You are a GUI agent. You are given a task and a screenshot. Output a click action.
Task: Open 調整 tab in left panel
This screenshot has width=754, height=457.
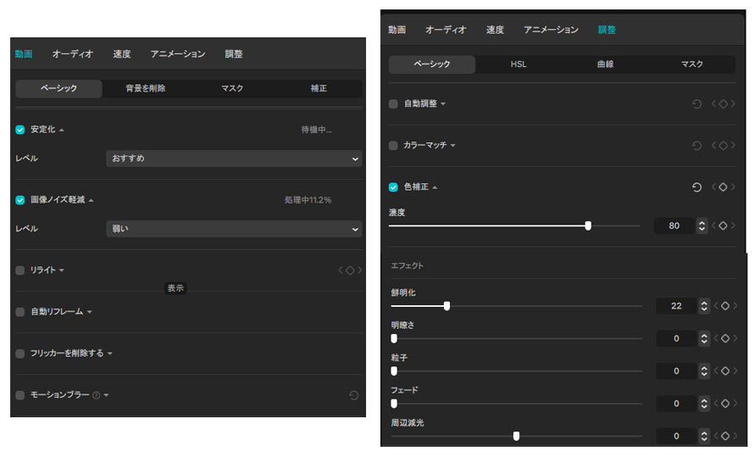(x=234, y=54)
